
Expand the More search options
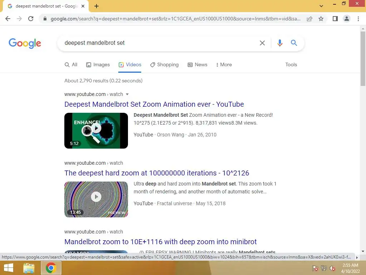click(x=224, y=65)
